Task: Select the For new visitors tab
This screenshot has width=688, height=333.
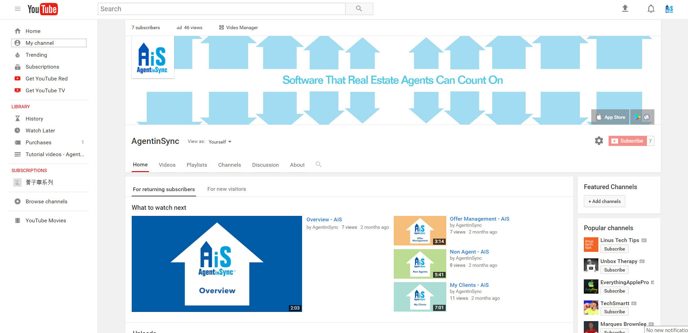Action: click(x=227, y=189)
